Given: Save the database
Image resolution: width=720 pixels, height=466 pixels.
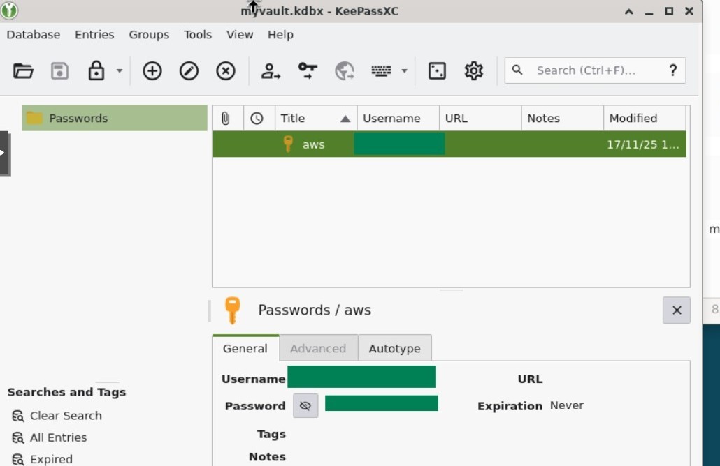Looking at the screenshot, I should (60, 70).
